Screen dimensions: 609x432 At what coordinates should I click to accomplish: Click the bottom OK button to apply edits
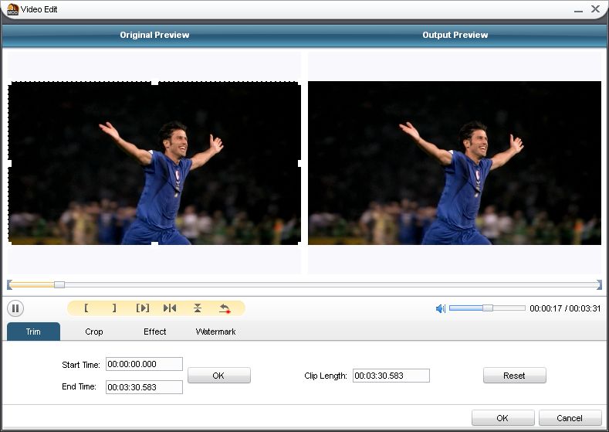pyautogui.click(x=503, y=418)
